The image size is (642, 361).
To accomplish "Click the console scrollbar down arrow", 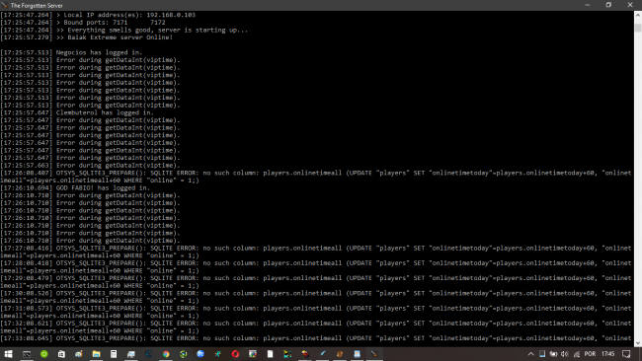I will [x=638, y=343].
